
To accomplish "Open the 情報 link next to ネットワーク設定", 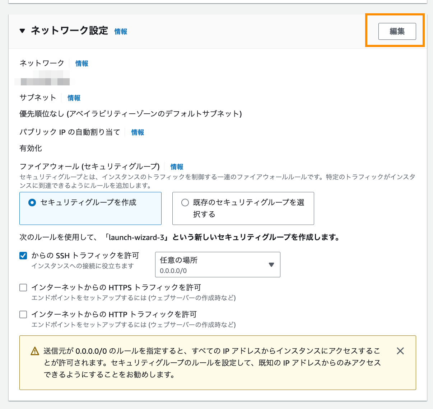I will [120, 32].
